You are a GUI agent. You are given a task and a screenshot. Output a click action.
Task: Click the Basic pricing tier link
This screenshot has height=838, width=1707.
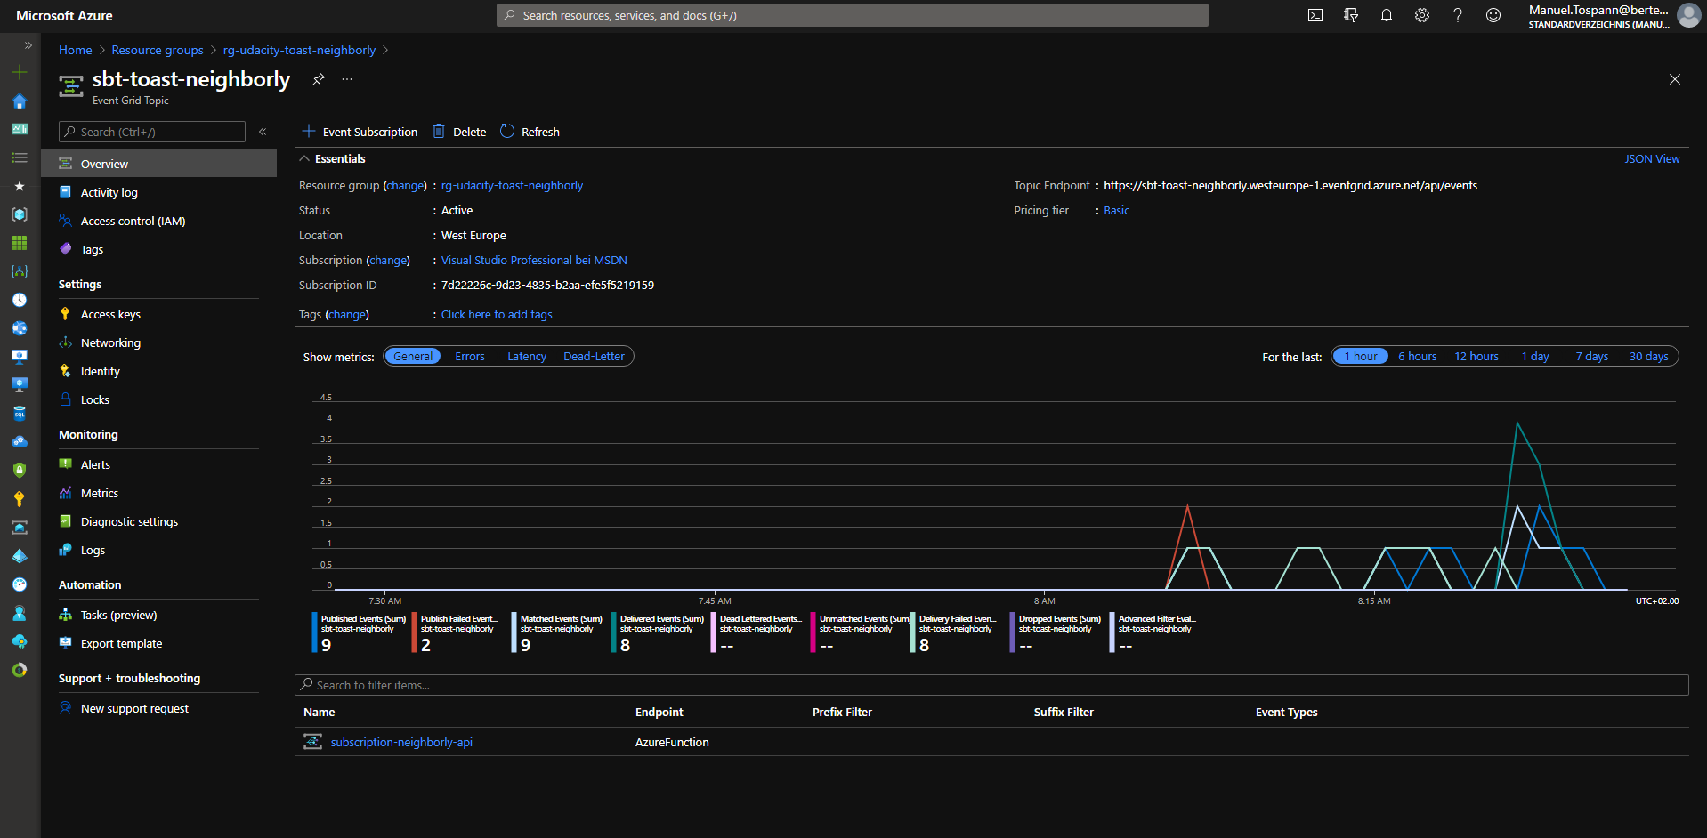(1116, 211)
